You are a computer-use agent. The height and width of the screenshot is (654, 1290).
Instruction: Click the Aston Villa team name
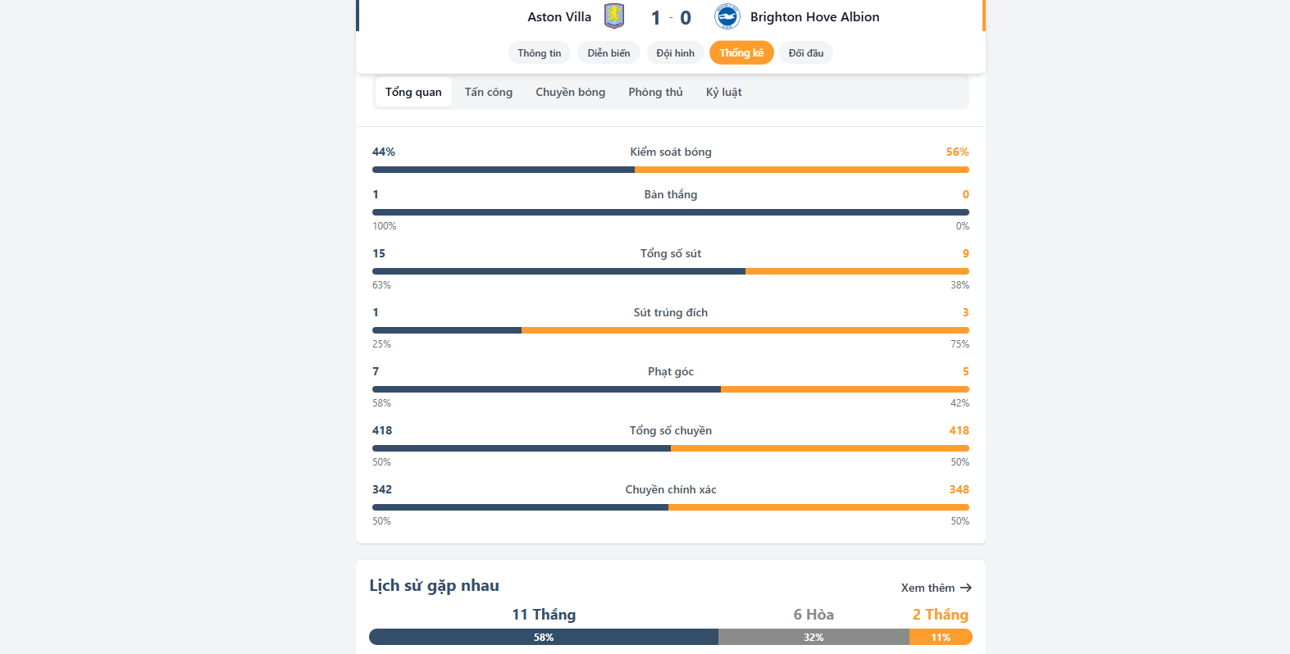coord(559,17)
